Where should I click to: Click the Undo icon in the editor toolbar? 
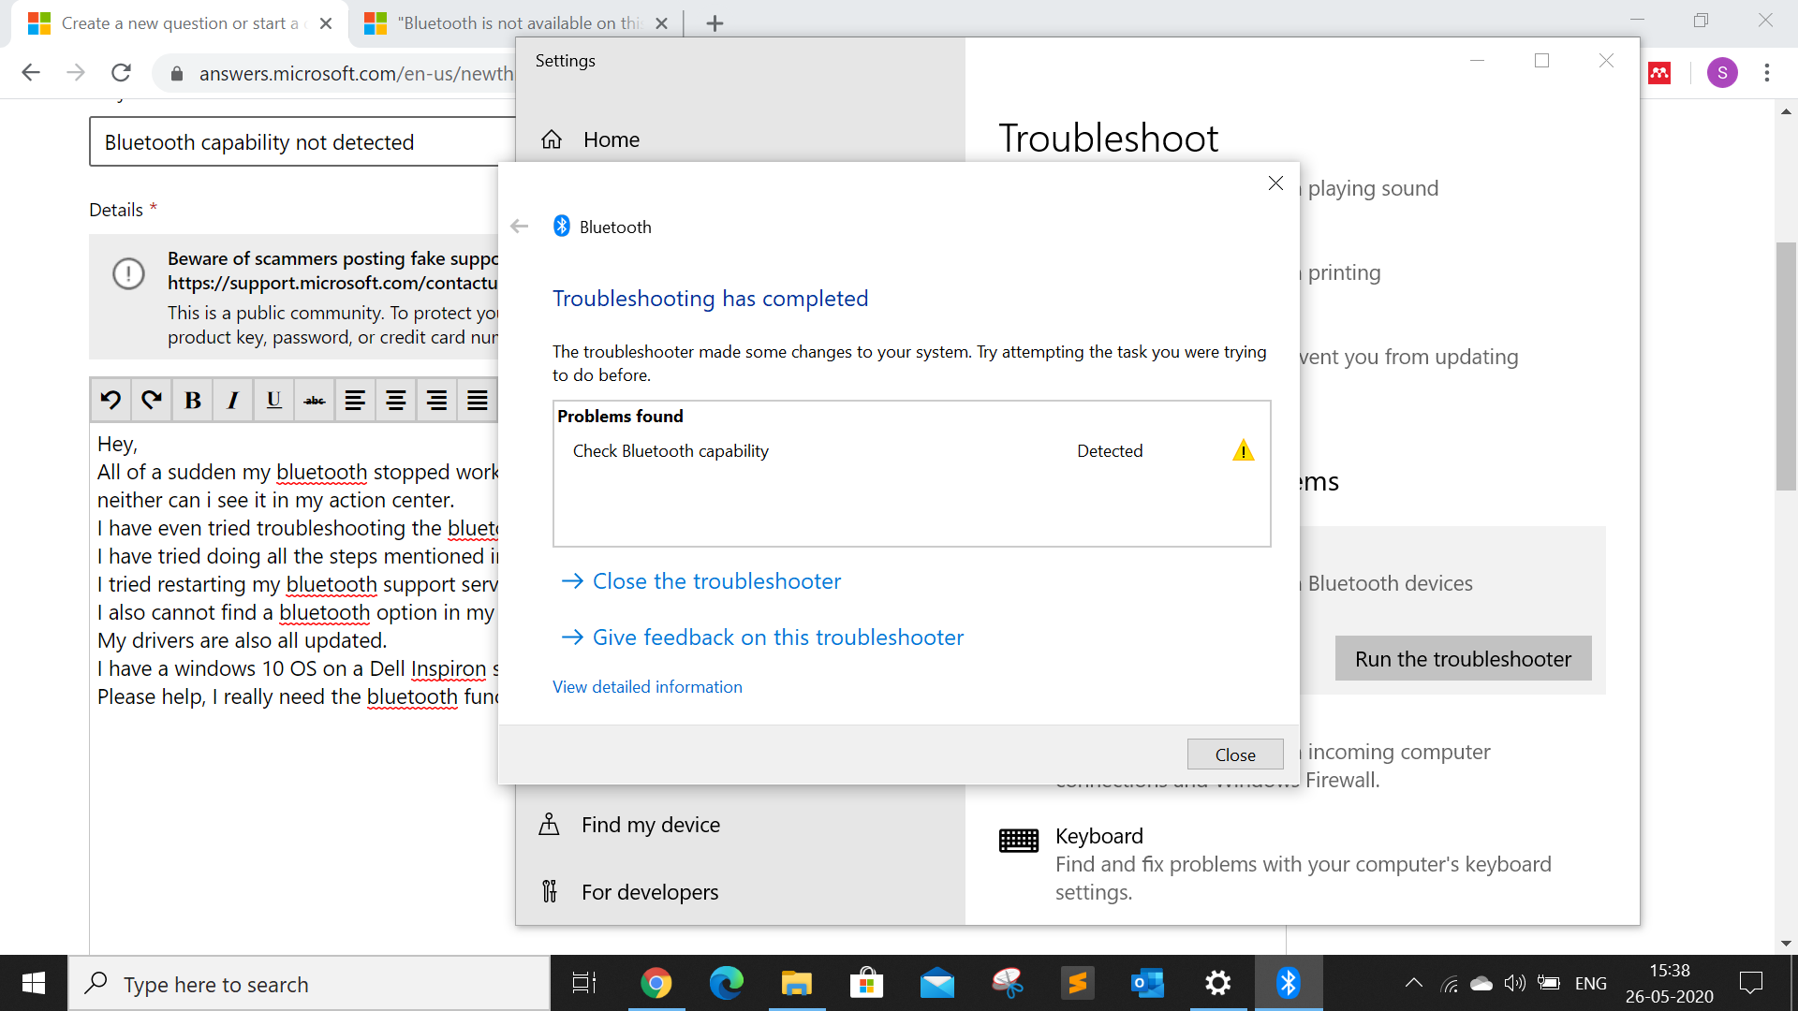click(x=110, y=400)
